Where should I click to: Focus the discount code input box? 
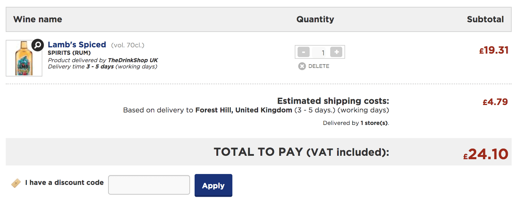pyautogui.click(x=149, y=185)
